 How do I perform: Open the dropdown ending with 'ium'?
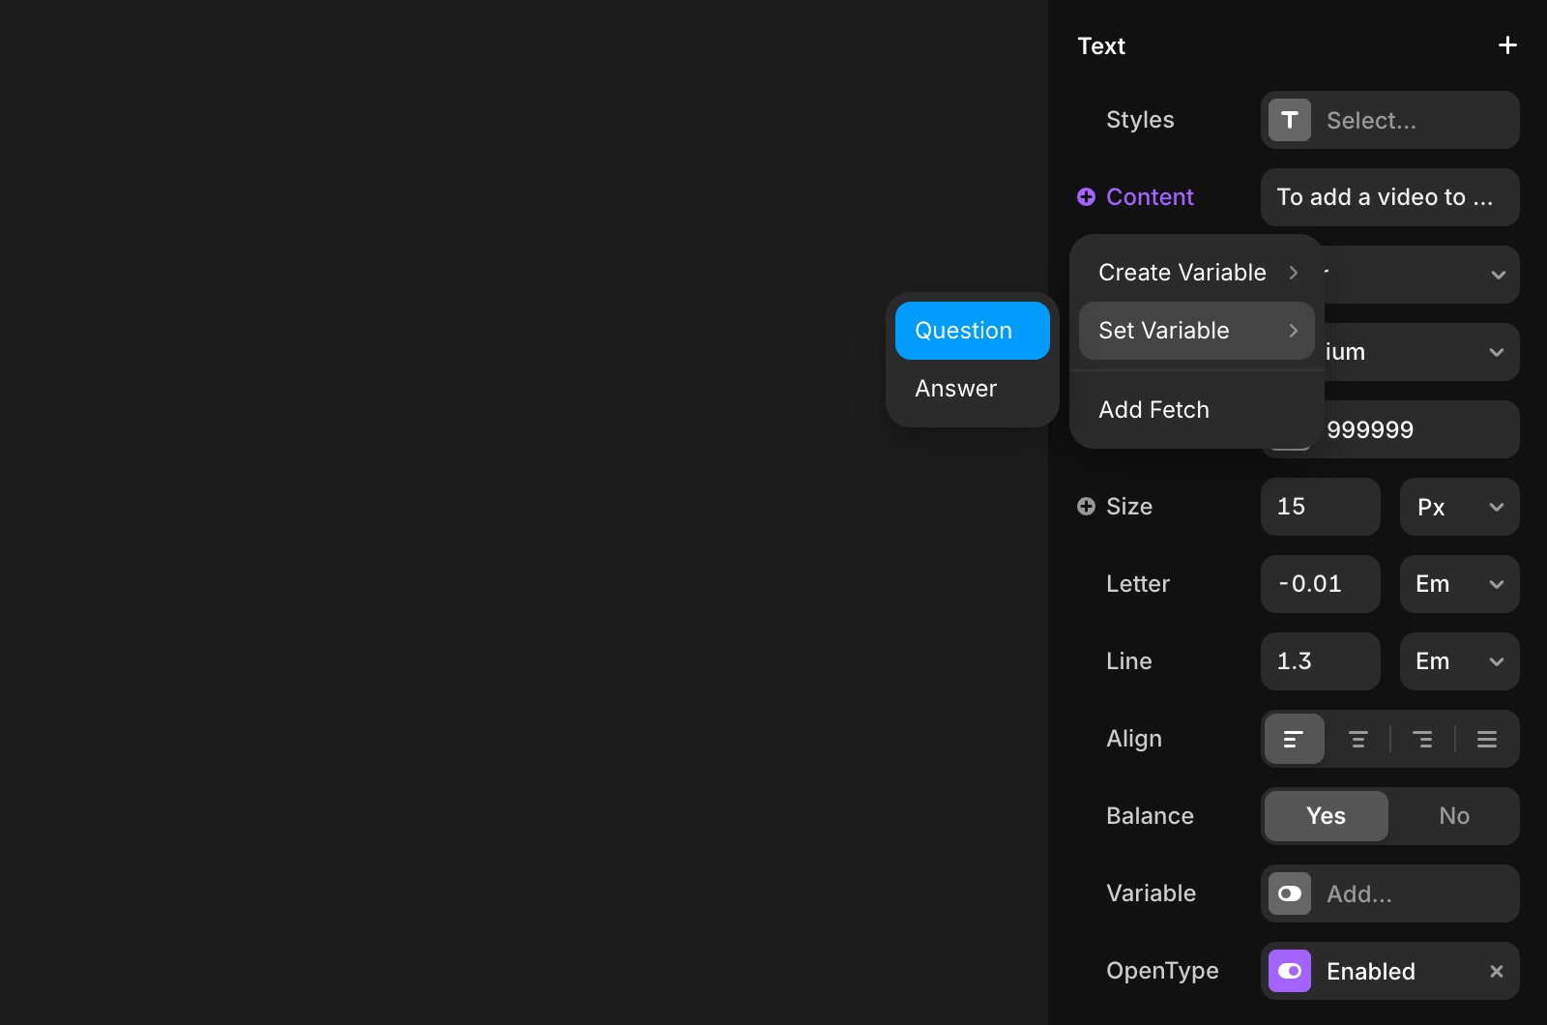point(1422,352)
